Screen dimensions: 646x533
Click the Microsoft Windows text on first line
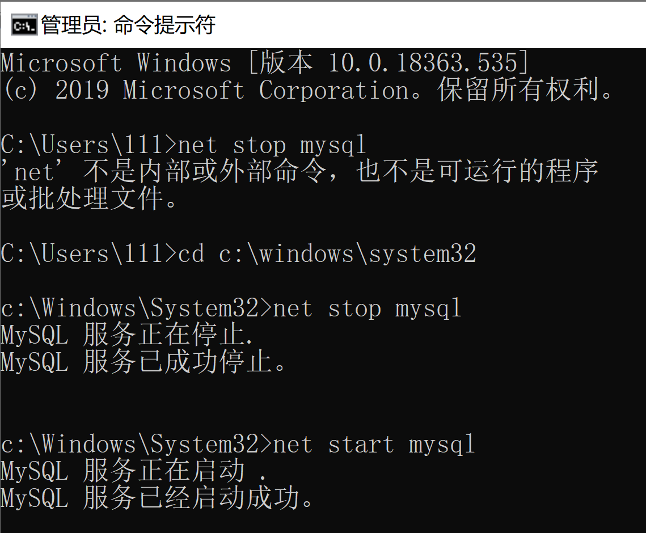pos(117,63)
